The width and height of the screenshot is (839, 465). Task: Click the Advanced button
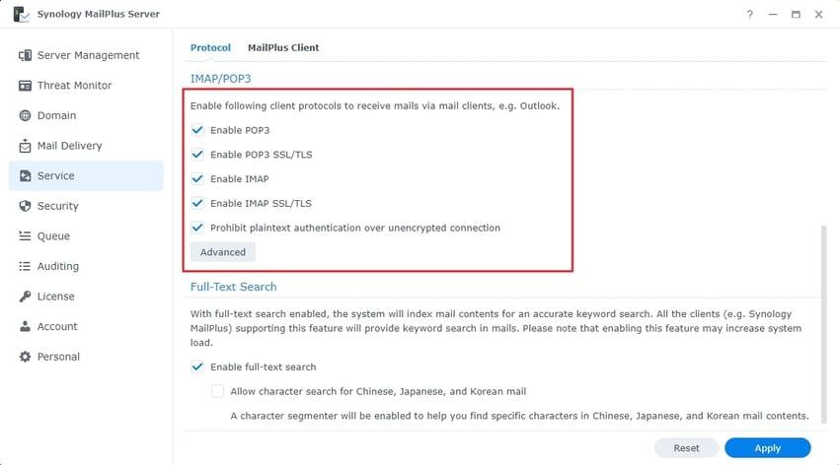(x=223, y=252)
